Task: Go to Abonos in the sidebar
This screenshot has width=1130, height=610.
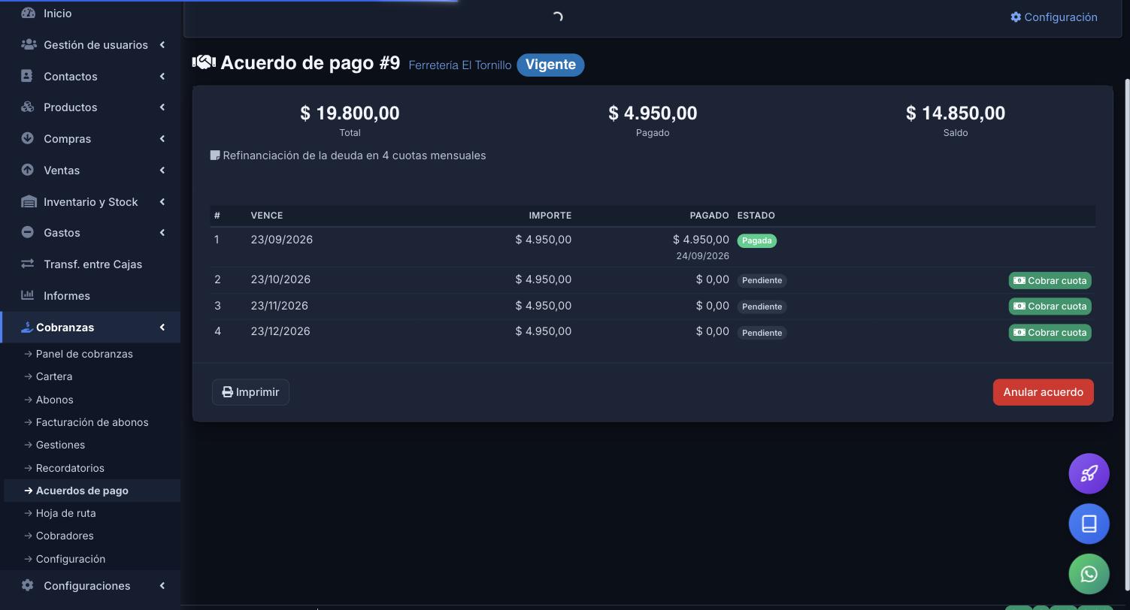Action: point(54,400)
